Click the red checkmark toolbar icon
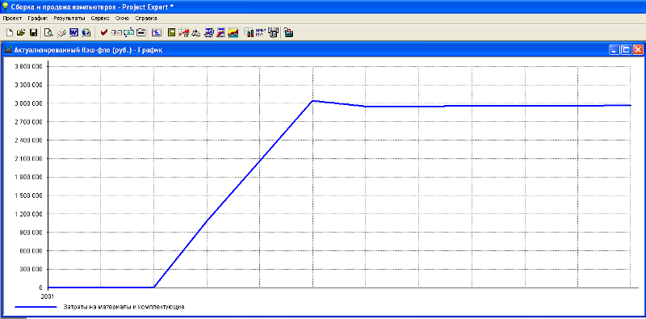Viewport: 646px width, 319px height. point(104,32)
